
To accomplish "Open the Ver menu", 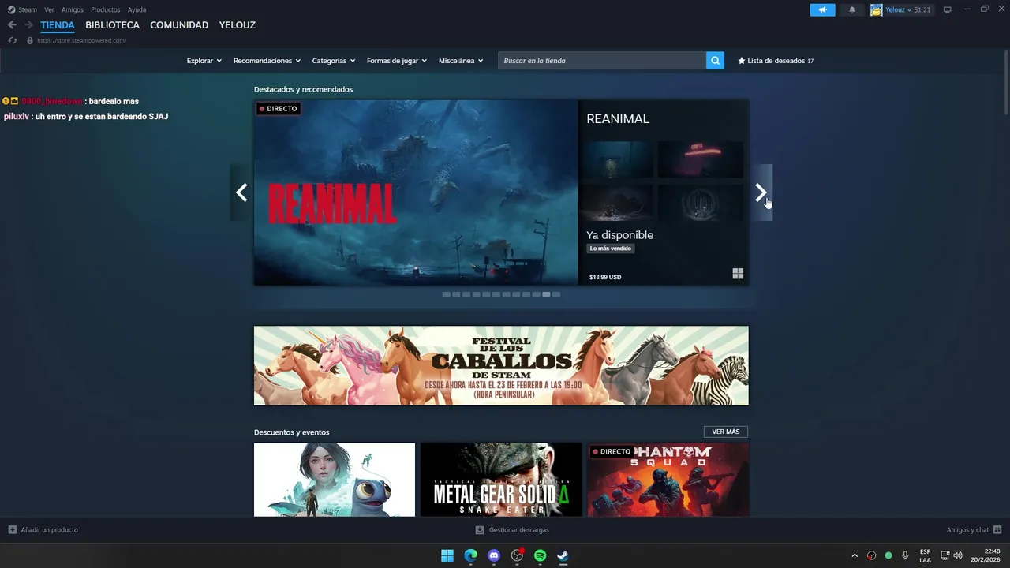I will pyautogui.click(x=49, y=9).
